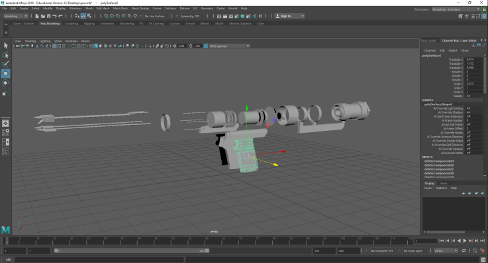Open the Outliner layout icon in sidebar
This screenshot has width=488, height=263.
tap(5, 151)
